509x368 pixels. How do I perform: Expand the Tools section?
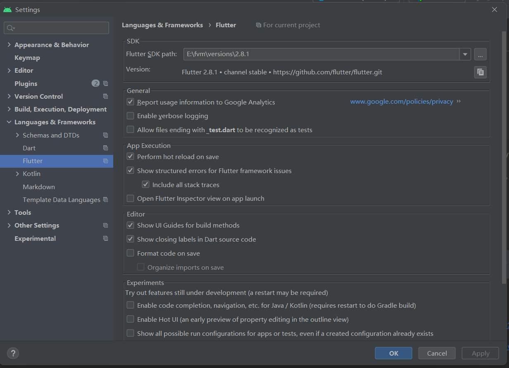point(9,212)
